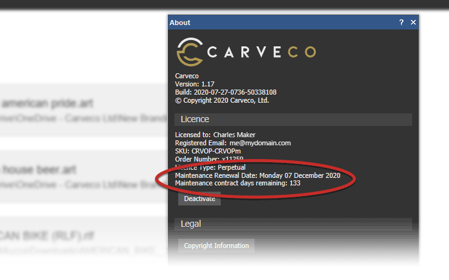This screenshot has height=280, width=449.
Task: Click the Deactivate licence button
Action: (199, 199)
